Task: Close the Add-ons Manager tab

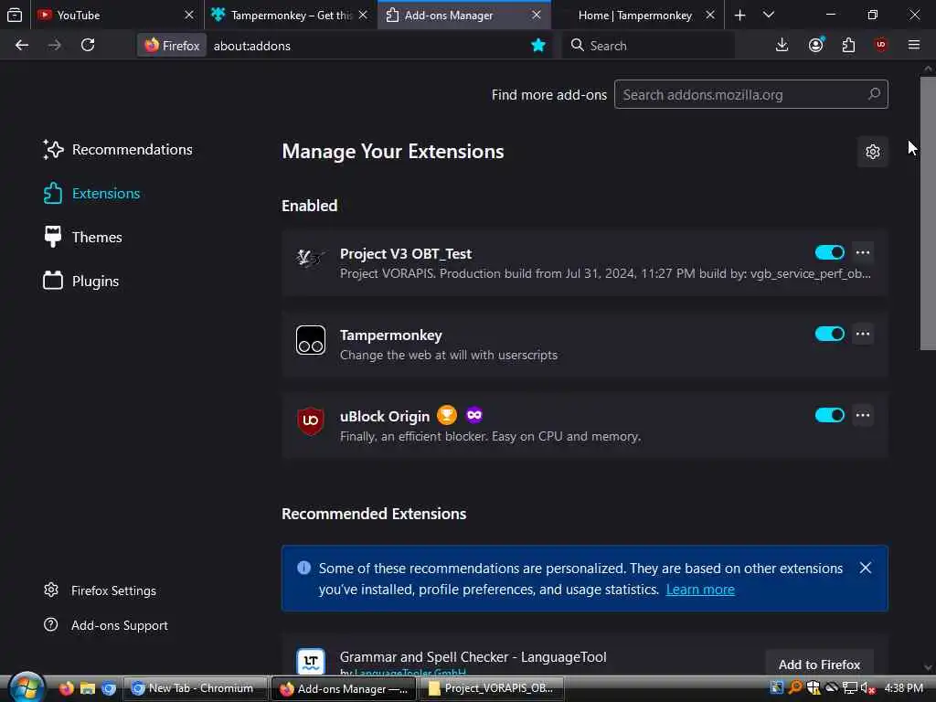Action: click(x=536, y=15)
